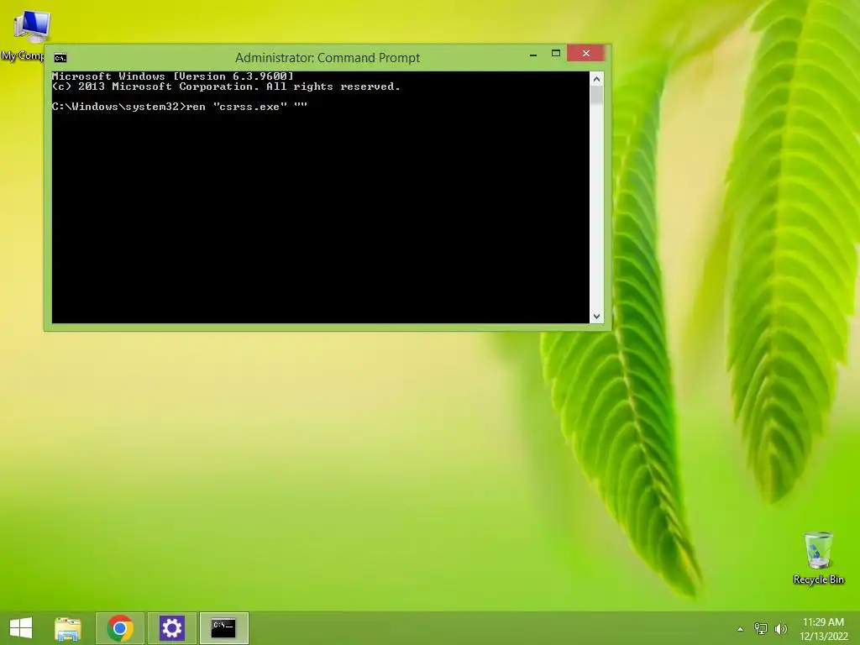Click the taskbar date 12/13/2022
Screen dimensions: 860x645
tap(823, 637)
